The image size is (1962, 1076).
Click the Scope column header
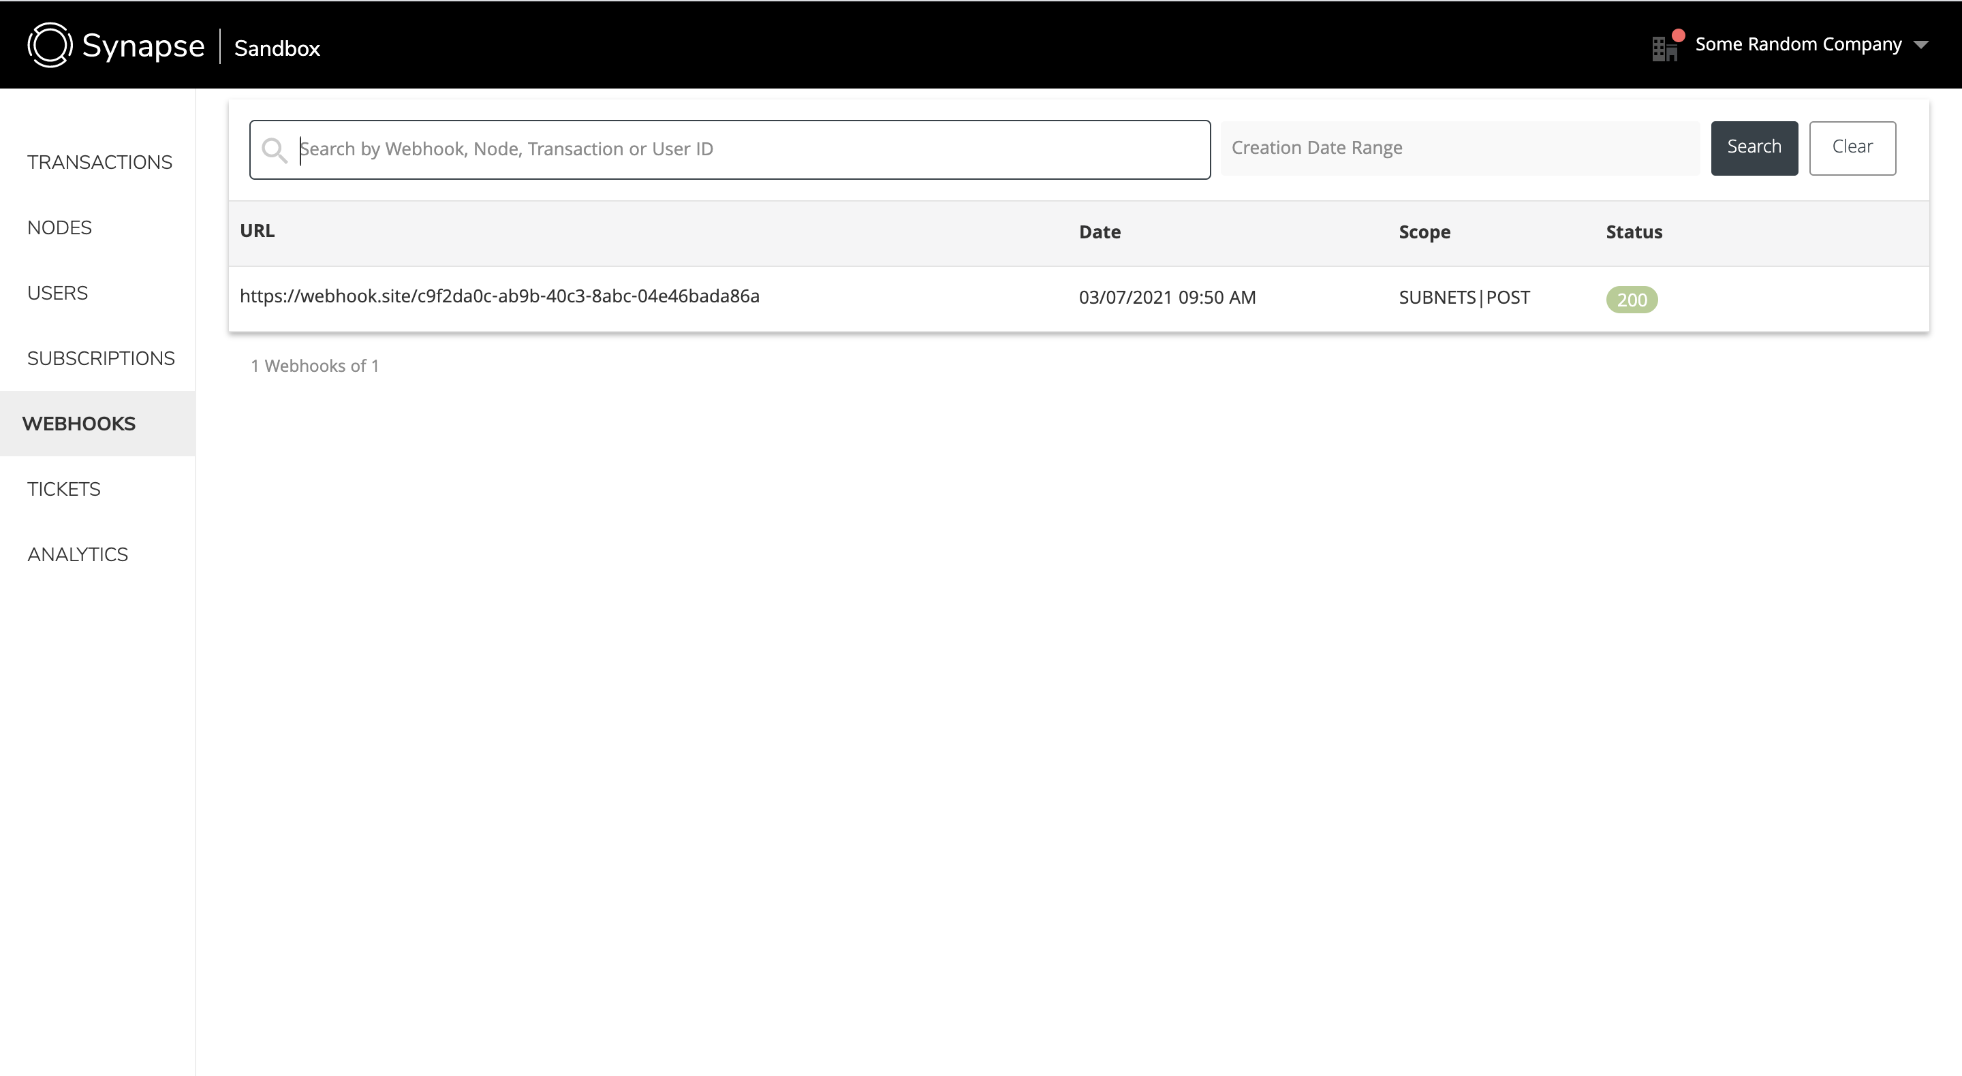coord(1424,232)
